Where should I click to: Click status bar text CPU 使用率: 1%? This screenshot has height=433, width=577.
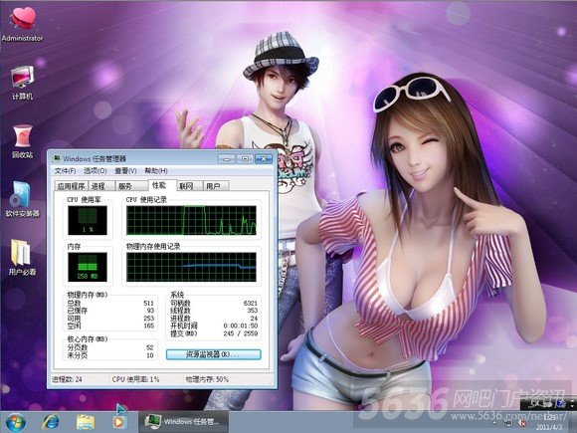coord(135,379)
